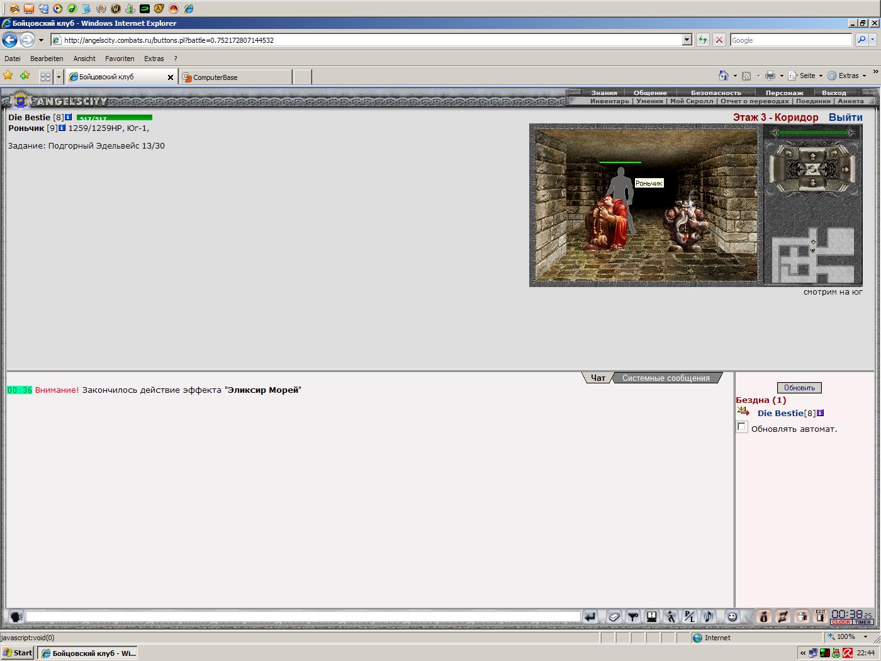Open the smiley emoticons picker
This screenshot has height=661, width=881.
coord(732,617)
